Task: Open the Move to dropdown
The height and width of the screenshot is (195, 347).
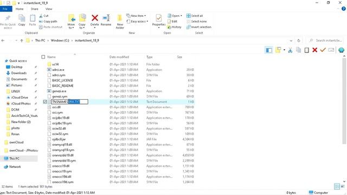Action: tap(71, 27)
